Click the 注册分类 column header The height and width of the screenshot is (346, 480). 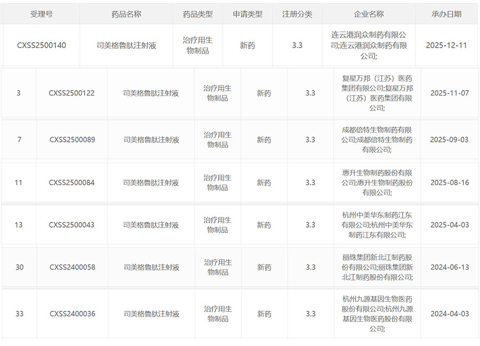(x=297, y=14)
